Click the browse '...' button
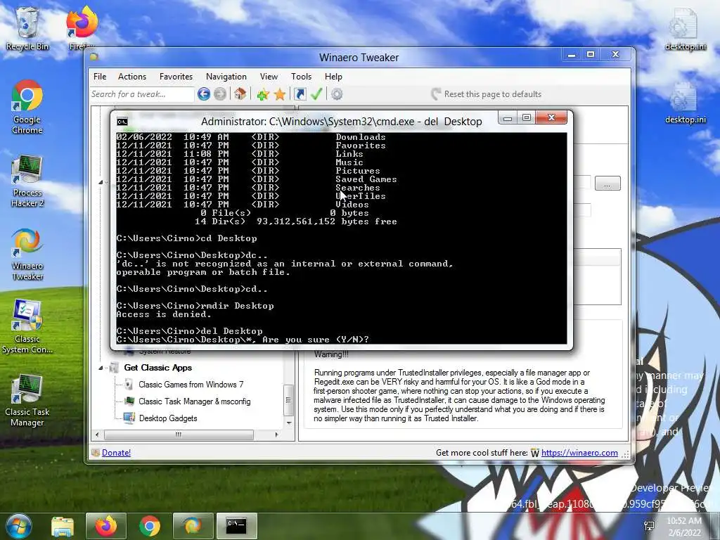 [607, 184]
